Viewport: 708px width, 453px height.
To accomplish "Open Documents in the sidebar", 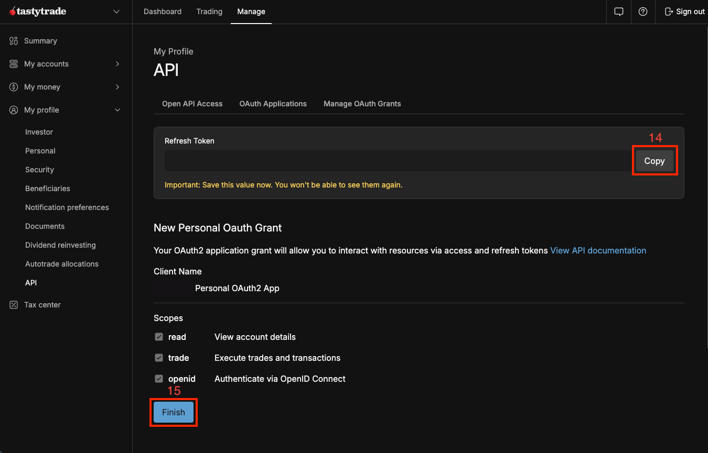I will pos(45,226).
